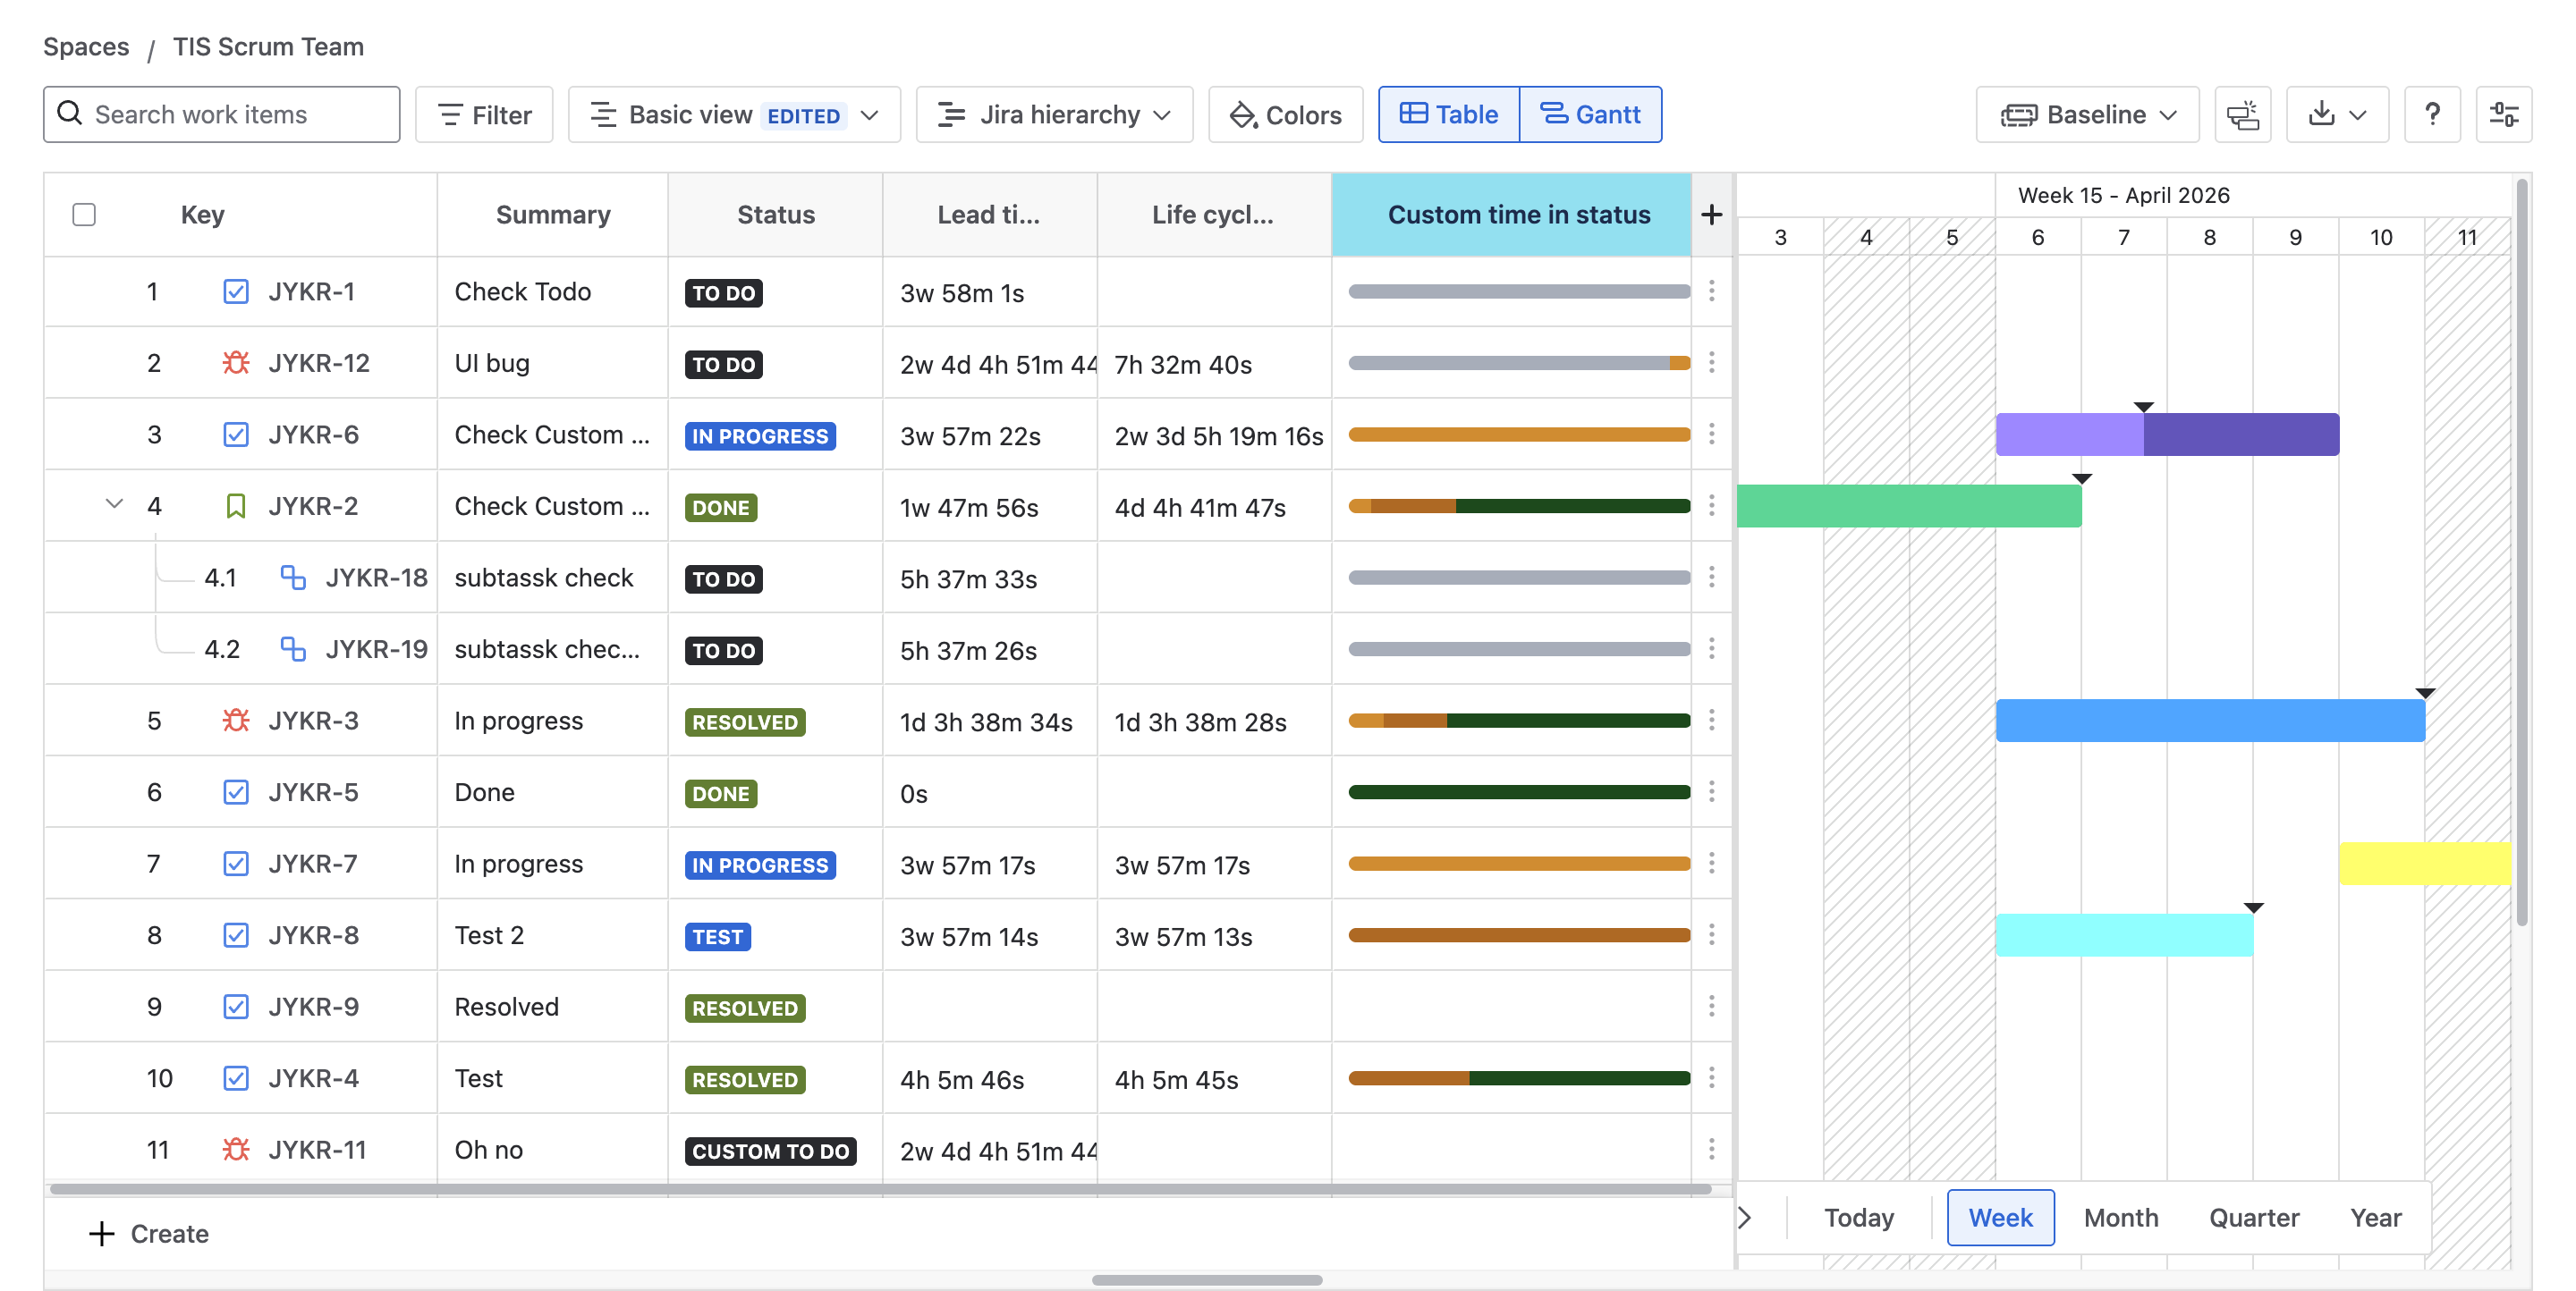Open row menu for JYKR-1
Viewport: 2576px width, 1291px height.
[x=1711, y=291]
